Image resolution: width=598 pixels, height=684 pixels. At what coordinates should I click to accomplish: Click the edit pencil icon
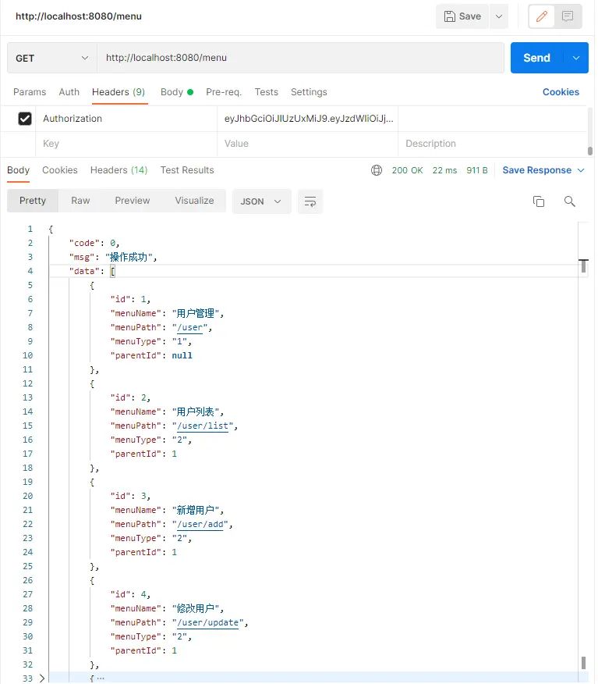click(542, 16)
